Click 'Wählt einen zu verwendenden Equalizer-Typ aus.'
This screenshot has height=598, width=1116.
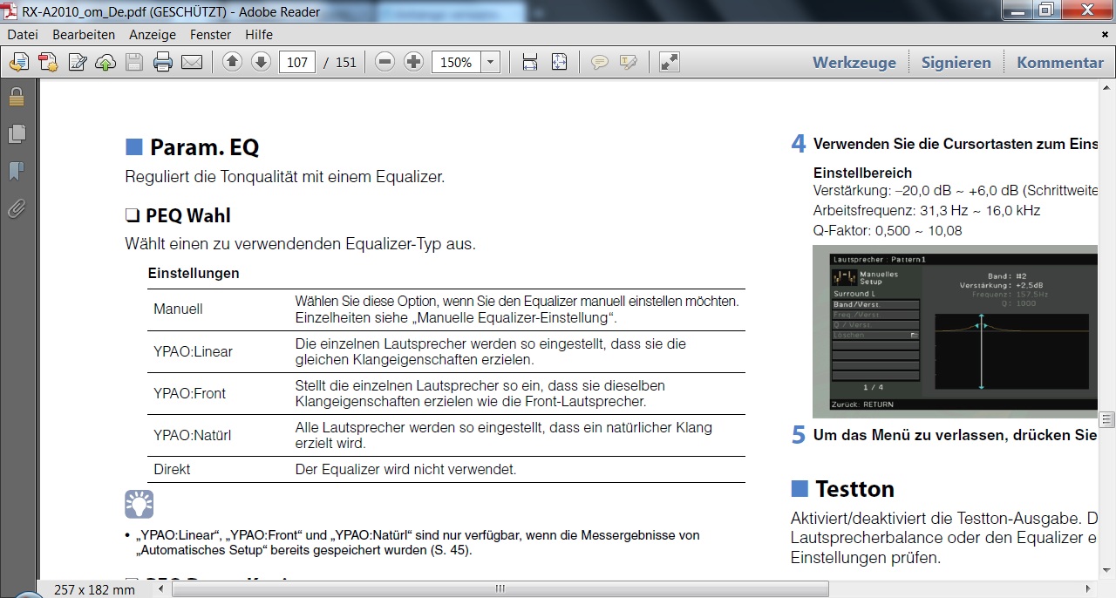tap(301, 244)
